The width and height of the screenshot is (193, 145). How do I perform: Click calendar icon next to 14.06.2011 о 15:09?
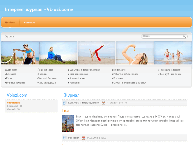pyautogui.click(x=83, y=138)
